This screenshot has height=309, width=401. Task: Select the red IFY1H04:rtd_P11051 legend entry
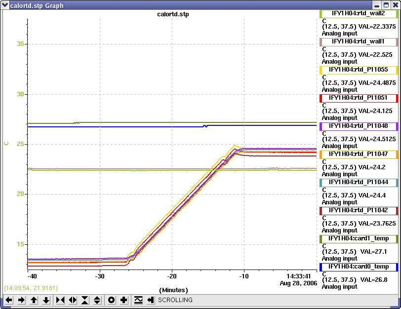[359, 98]
